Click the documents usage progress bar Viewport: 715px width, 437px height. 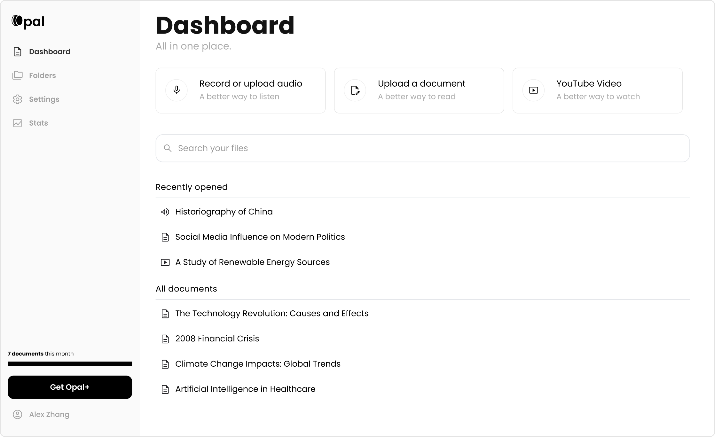[70, 364]
